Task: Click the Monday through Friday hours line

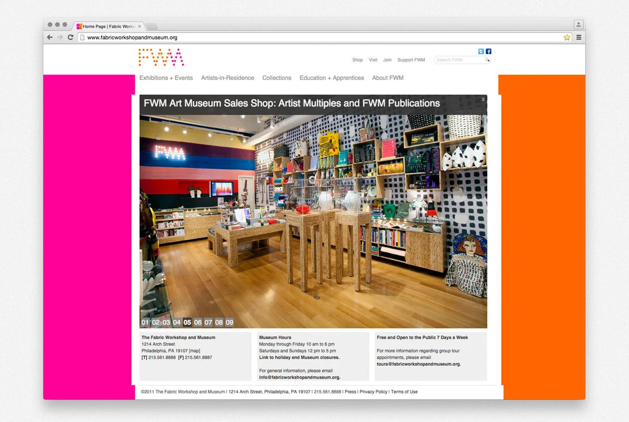Action: (297, 344)
